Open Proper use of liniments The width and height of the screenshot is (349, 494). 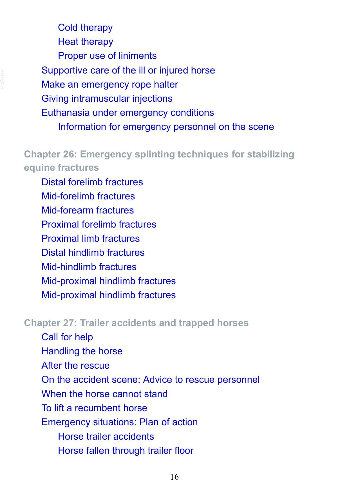[x=107, y=56]
